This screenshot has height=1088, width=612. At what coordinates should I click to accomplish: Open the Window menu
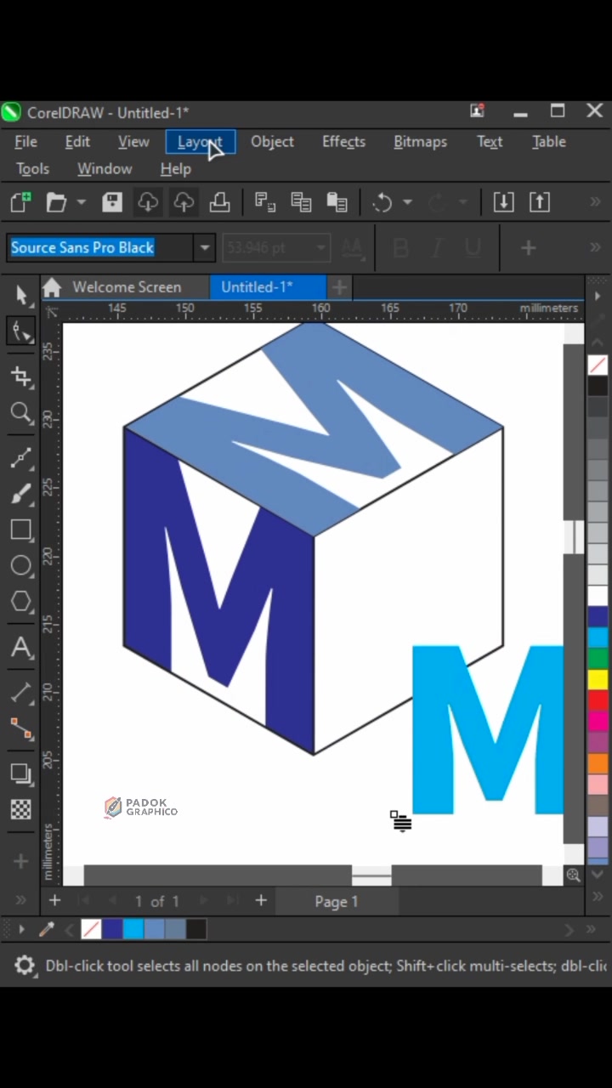click(105, 169)
